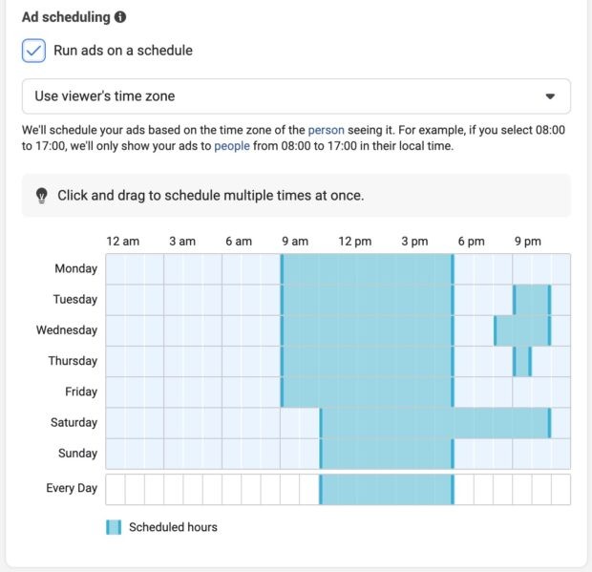This screenshot has width=592, height=572.
Task: Click the small Thursday 9 pm scheduled block
Action: coord(522,362)
